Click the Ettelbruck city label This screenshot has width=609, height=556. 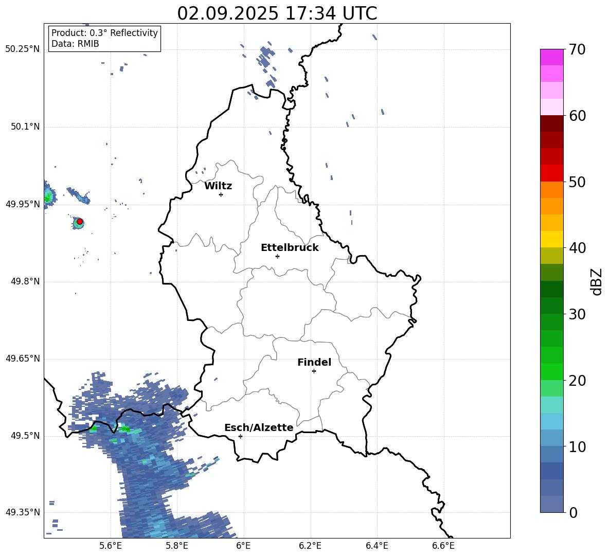[290, 248]
